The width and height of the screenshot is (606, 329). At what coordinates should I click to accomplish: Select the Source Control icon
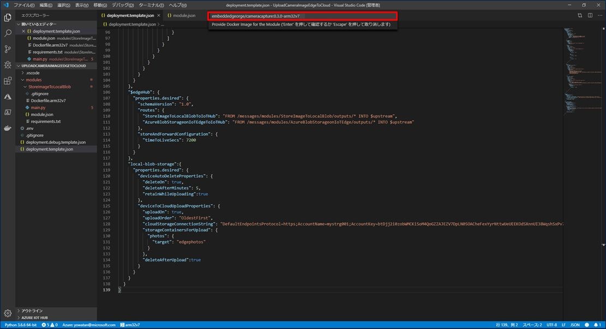coord(7,49)
